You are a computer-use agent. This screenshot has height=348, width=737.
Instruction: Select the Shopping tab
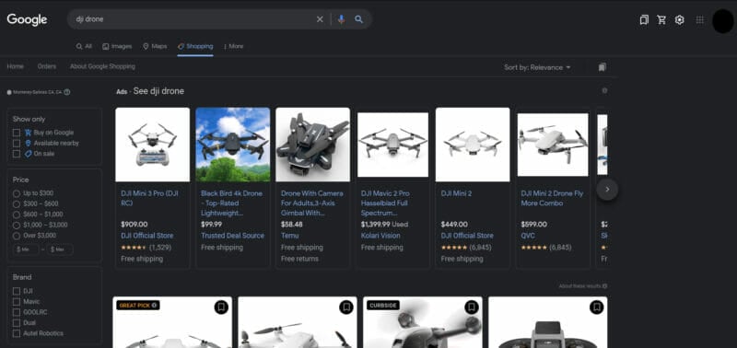coord(195,46)
